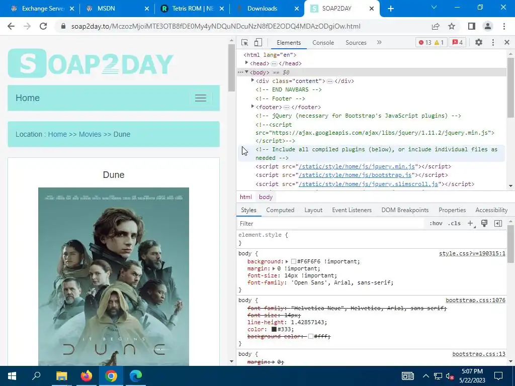Switch to the Downloads tab

click(268, 9)
